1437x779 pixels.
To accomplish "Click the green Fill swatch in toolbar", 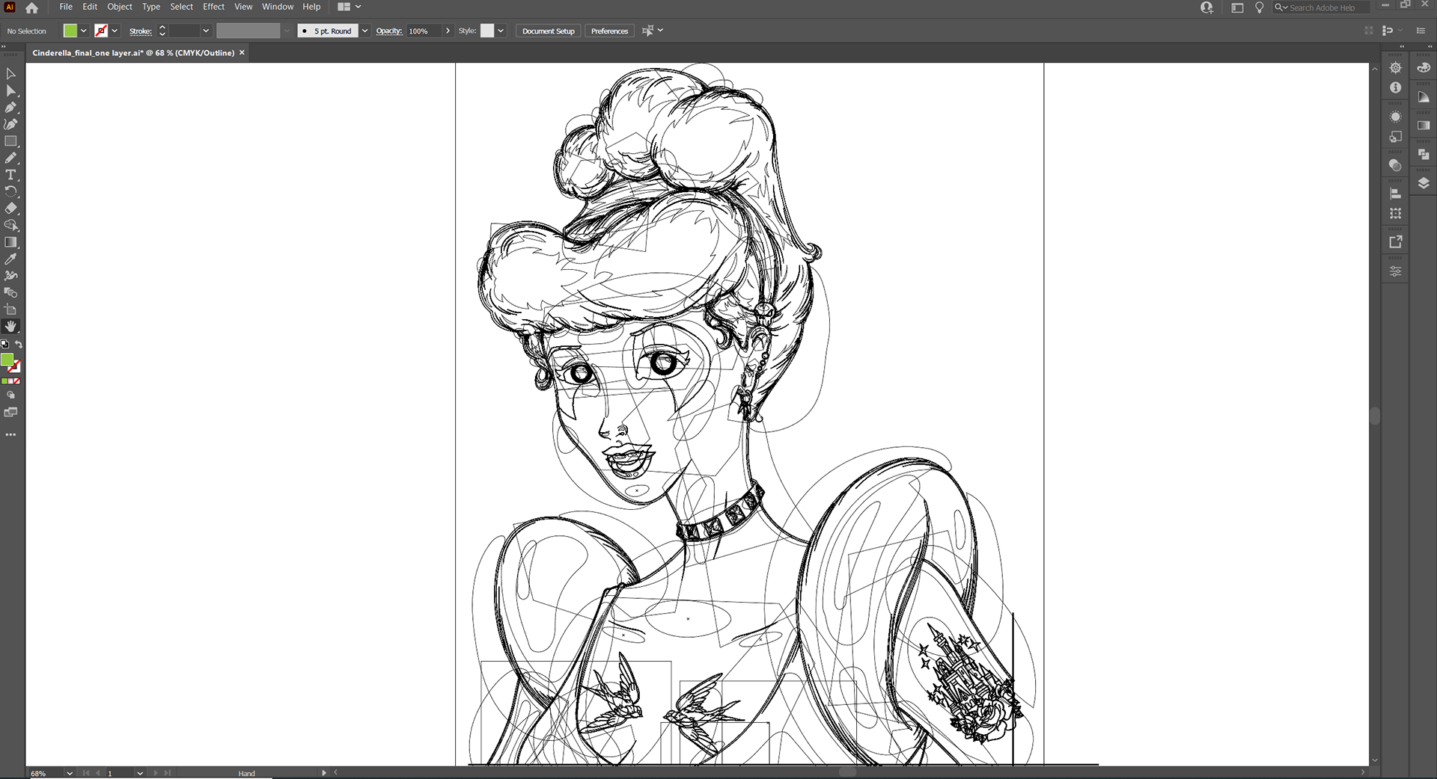I will [x=7, y=360].
